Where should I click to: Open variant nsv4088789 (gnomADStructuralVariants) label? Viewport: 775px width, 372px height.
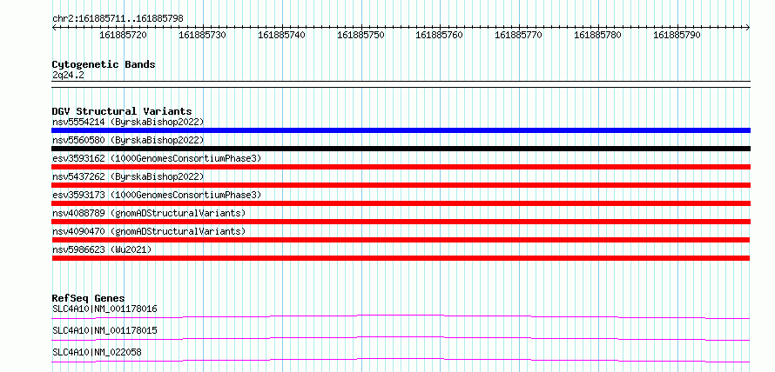click(x=149, y=213)
